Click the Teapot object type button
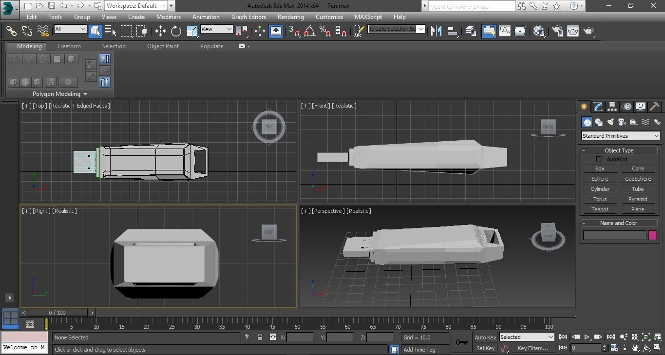 (600, 209)
